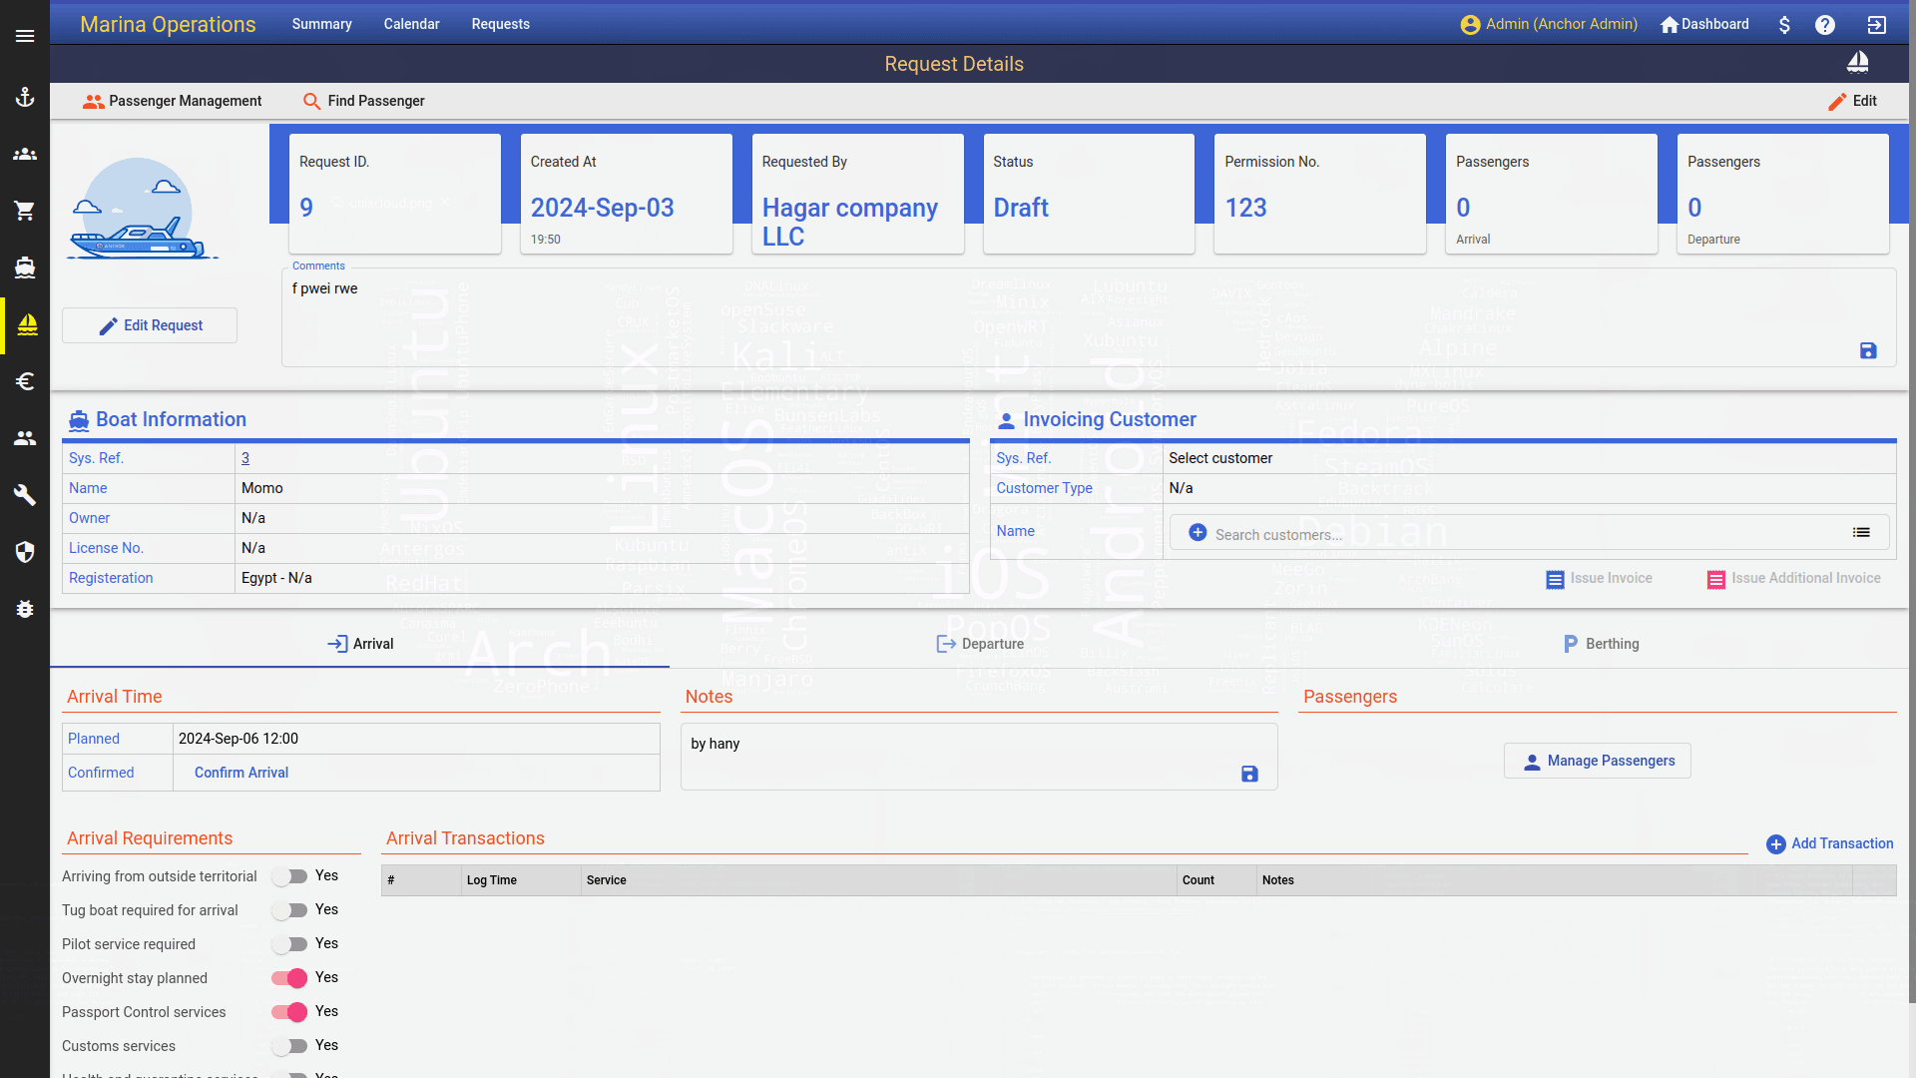The height and width of the screenshot is (1078, 1916).
Task: Enable Tug boat required for arrival
Action: pos(290,910)
